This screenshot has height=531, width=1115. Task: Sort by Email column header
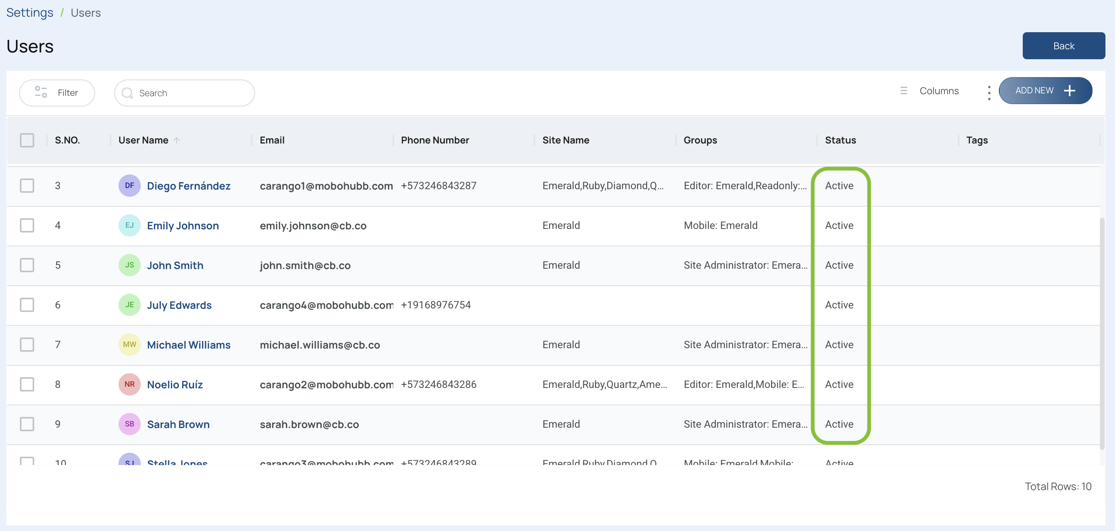[272, 140]
